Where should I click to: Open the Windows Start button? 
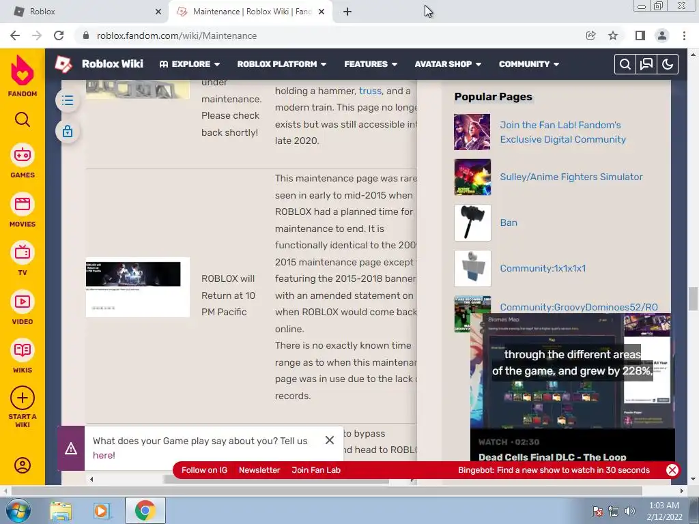tap(17, 510)
